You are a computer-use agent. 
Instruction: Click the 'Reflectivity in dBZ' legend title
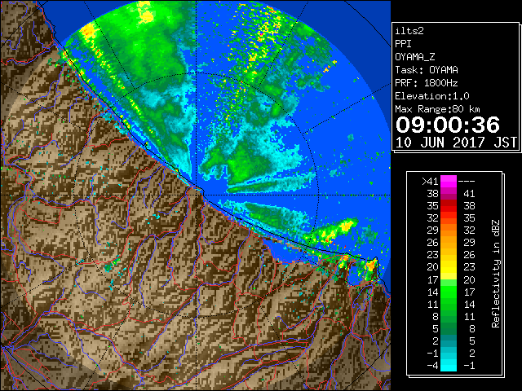(x=496, y=274)
